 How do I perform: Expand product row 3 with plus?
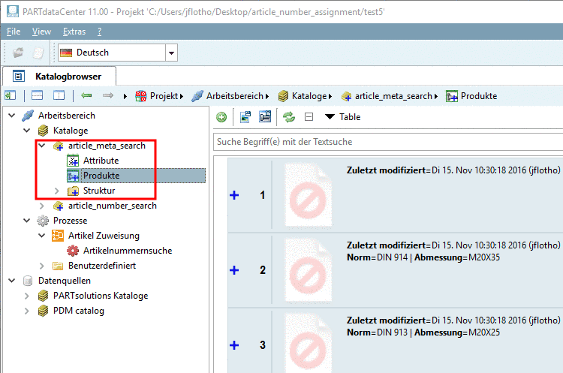[x=234, y=345]
